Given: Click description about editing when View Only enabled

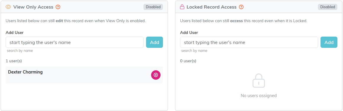Looking at the screenshot, I should pyautogui.click(x=76, y=21).
